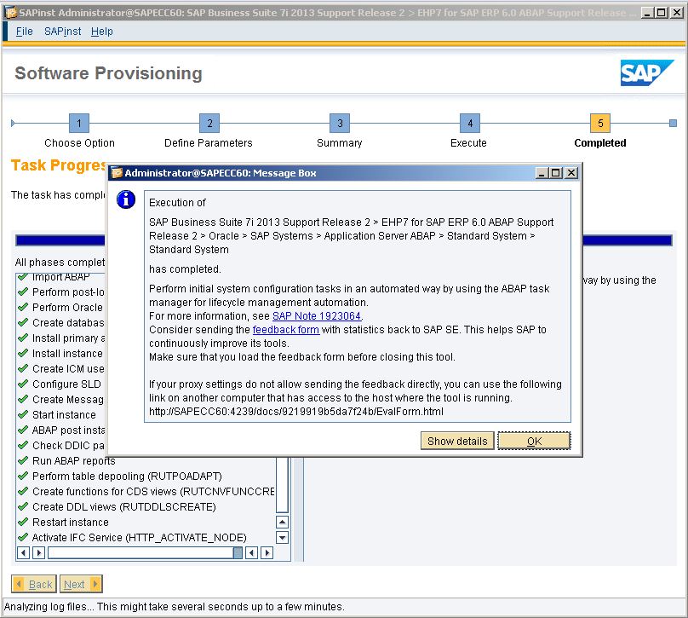
Task: Click step 2 Define Parameters marker
Action: point(209,123)
